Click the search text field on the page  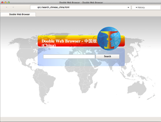click(x=69, y=56)
